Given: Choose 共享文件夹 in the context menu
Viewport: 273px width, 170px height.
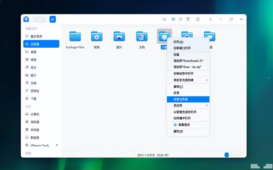Looking at the screenshot, I should click(x=188, y=99).
